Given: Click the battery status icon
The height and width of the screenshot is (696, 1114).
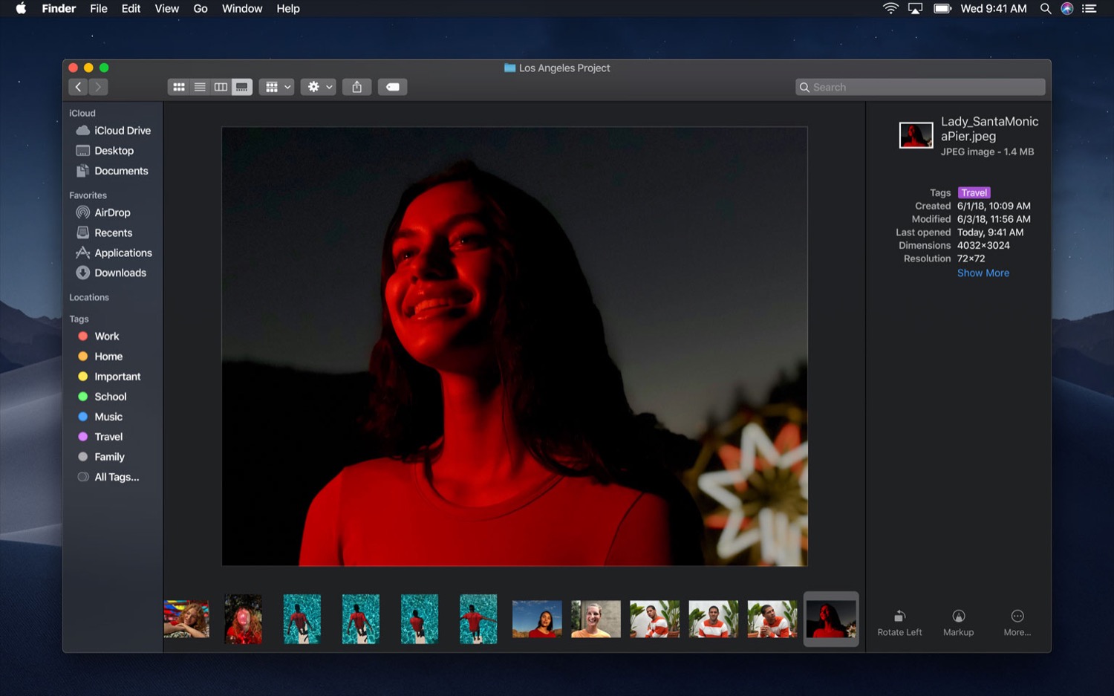Looking at the screenshot, I should [x=942, y=9].
